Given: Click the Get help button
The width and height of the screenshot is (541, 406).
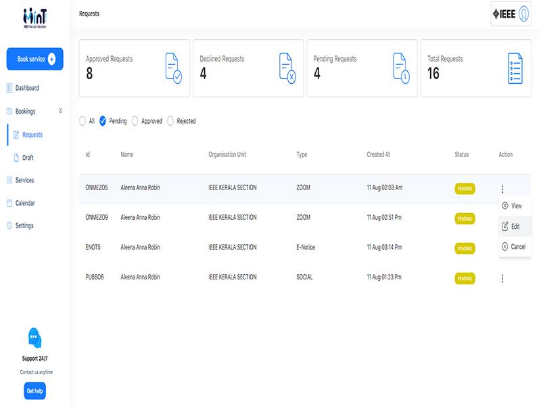Looking at the screenshot, I should (34, 391).
